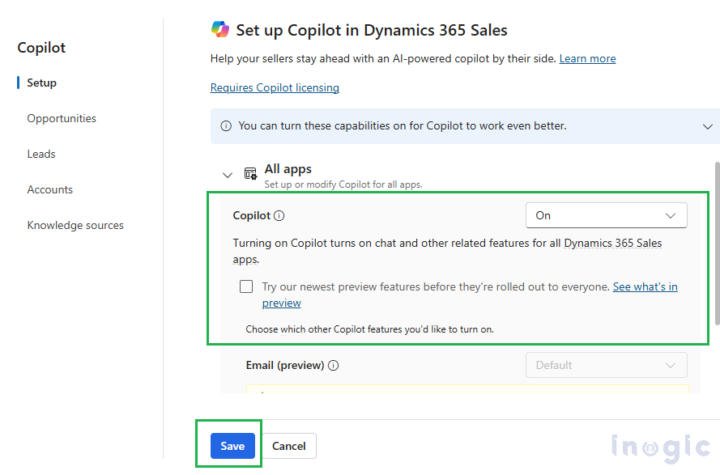The image size is (720, 475).
Task: Click the vertical scrollbar on the settings panel
Action: coord(716,243)
